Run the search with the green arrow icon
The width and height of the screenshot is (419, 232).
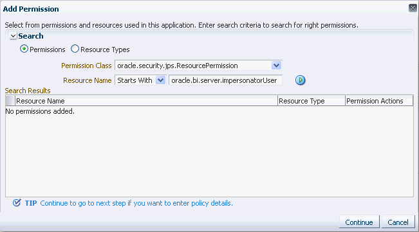300,80
